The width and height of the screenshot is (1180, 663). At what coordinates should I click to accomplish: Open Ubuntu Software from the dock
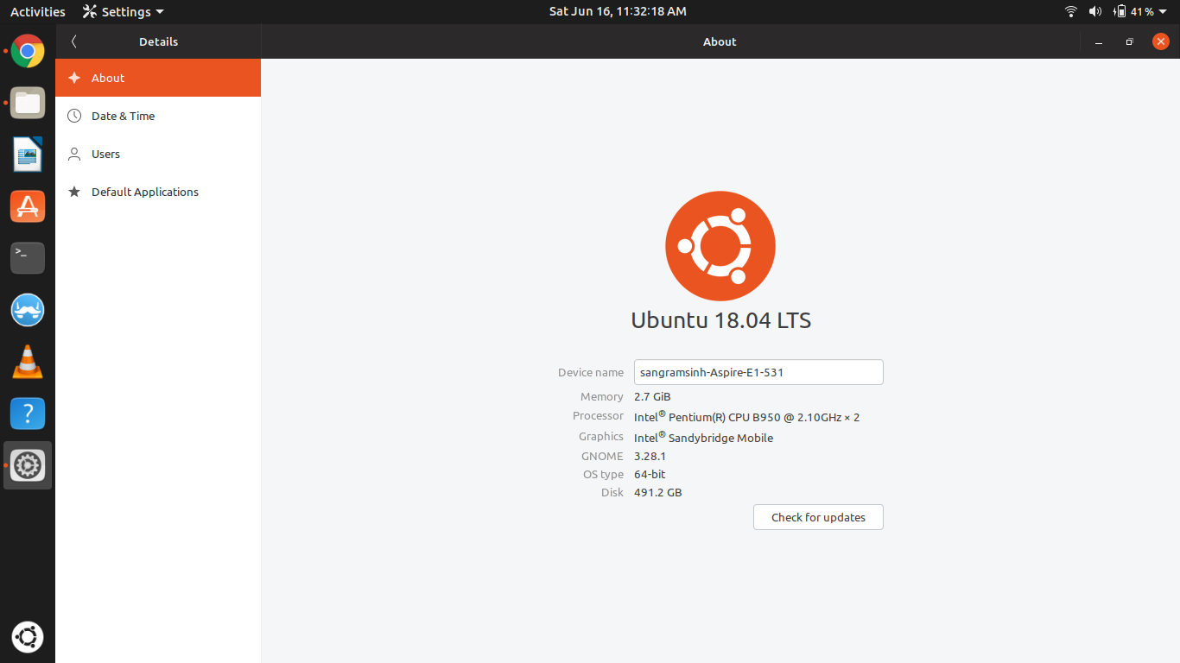[x=28, y=206]
